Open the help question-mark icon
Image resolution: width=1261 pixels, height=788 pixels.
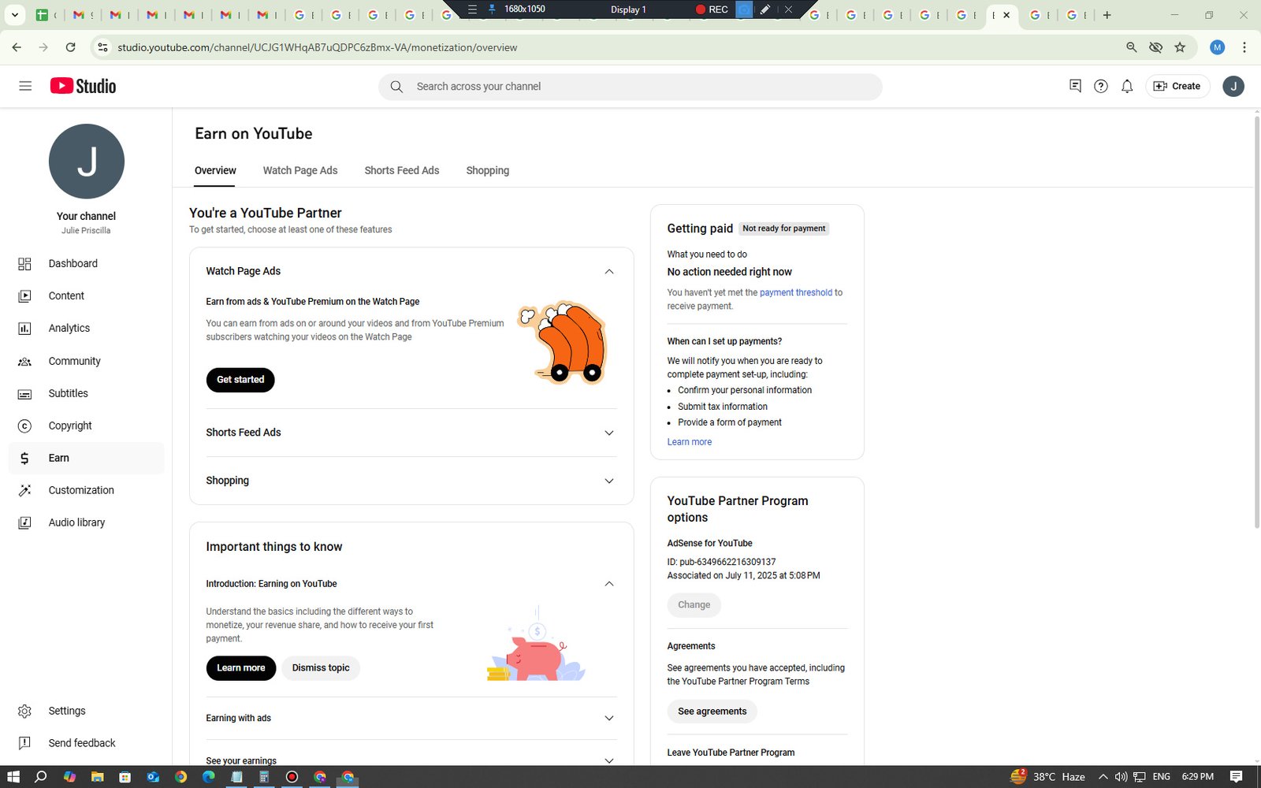coord(1101,86)
